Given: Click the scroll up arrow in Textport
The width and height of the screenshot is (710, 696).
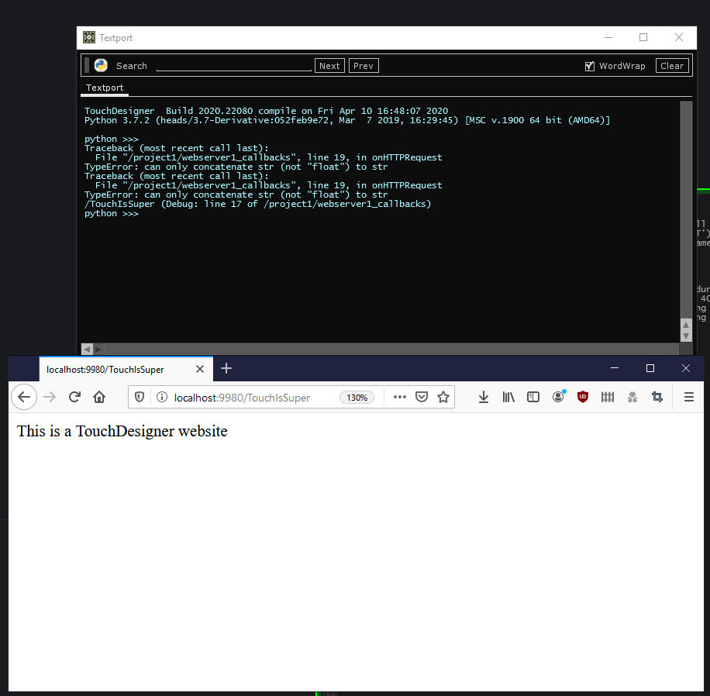Looking at the screenshot, I should pyautogui.click(x=686, y=325).
